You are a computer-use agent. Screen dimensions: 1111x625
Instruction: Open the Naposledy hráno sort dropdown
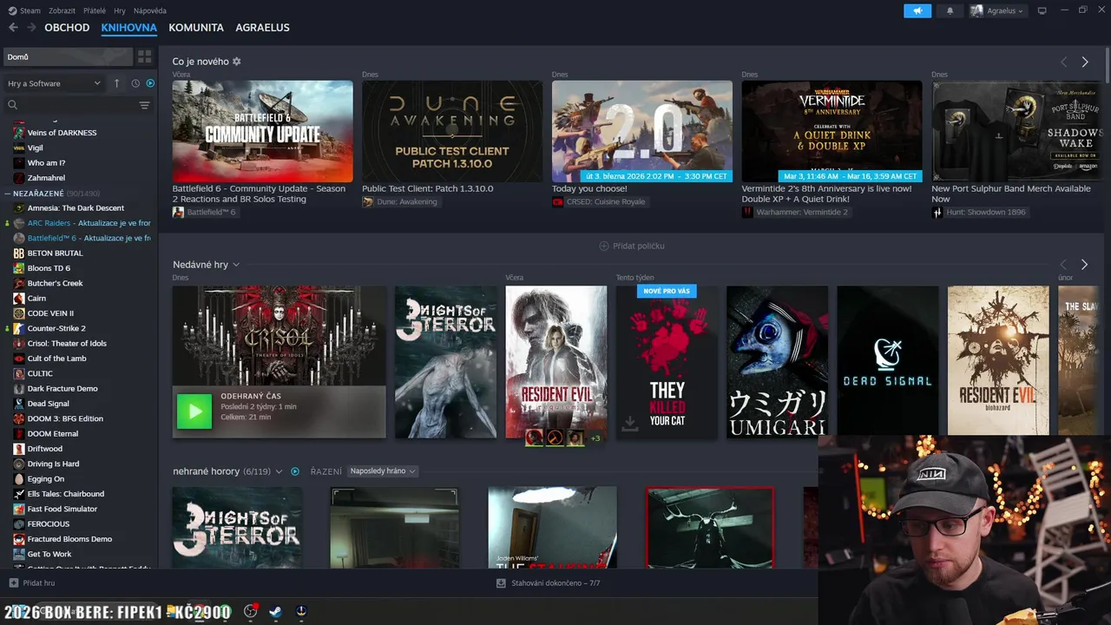click(383, 471)
